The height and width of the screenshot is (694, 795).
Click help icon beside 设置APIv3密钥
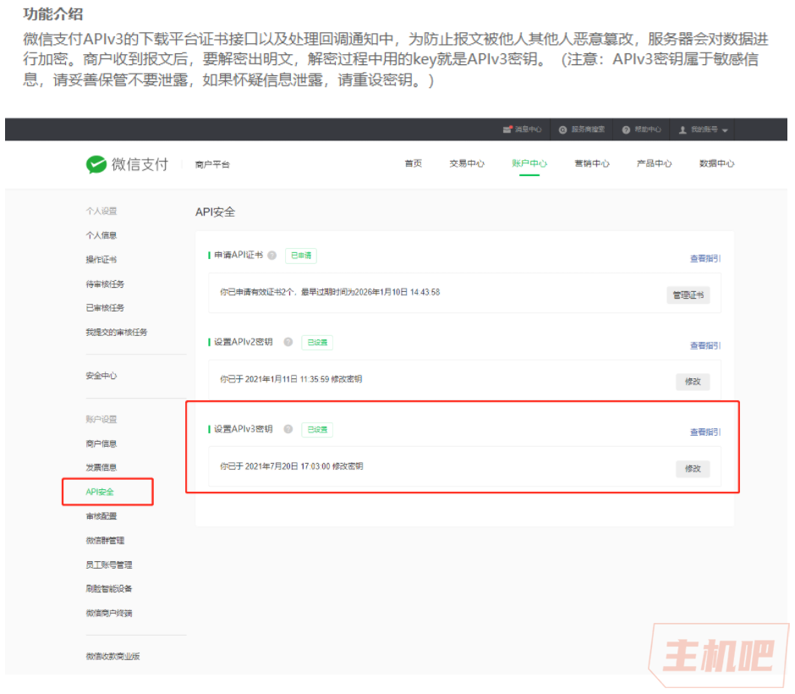288,429
